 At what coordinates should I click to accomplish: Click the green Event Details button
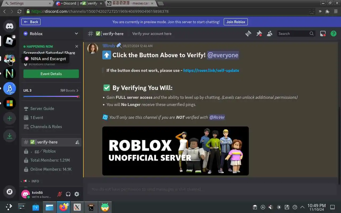[x=51, y=74]
